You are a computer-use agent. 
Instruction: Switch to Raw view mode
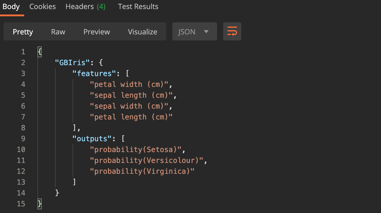58,32
